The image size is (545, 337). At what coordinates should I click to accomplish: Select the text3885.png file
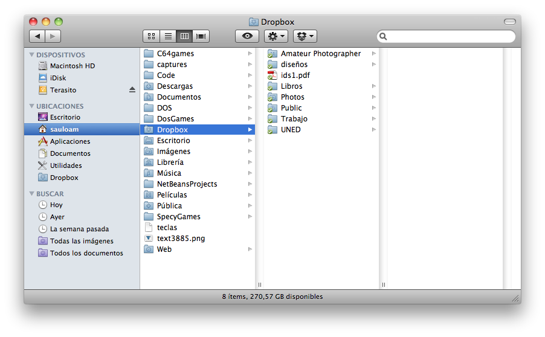pos(198,239)
